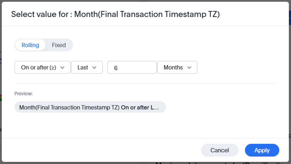Open the 'On or after (≥)' operator dropdown

(43, 67)
